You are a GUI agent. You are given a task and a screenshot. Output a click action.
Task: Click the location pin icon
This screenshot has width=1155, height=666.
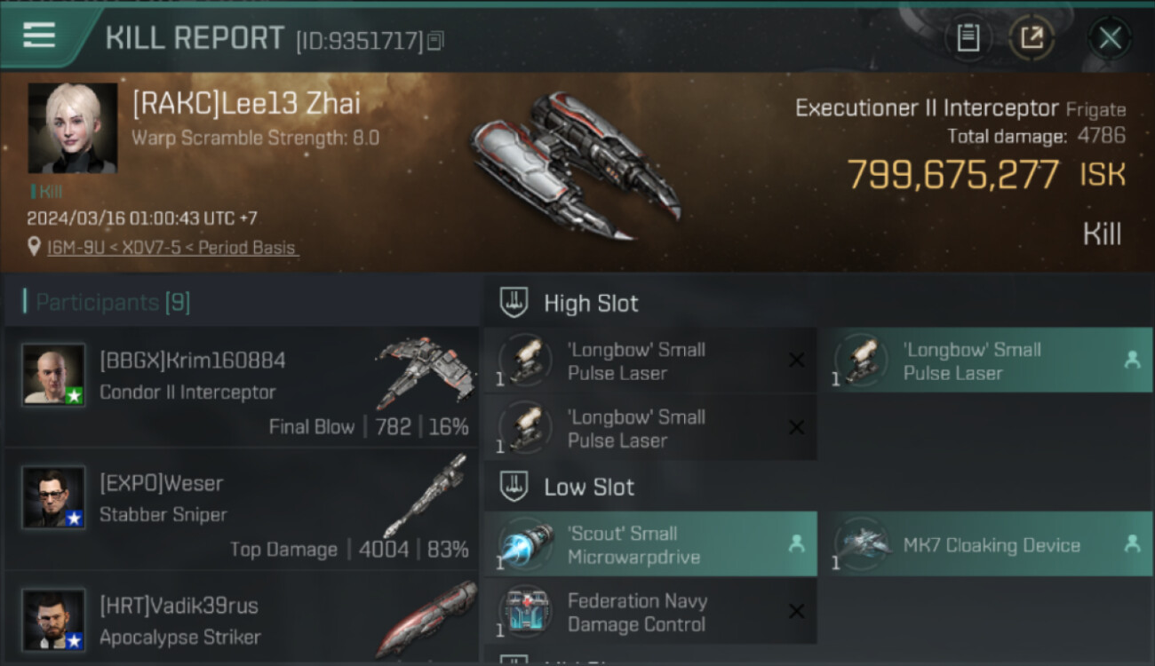[34, 247]
